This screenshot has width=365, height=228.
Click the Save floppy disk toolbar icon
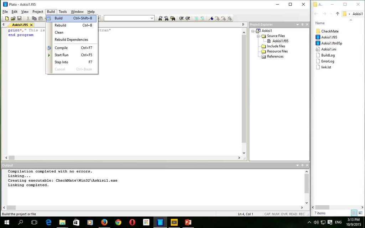click(20, 19)
